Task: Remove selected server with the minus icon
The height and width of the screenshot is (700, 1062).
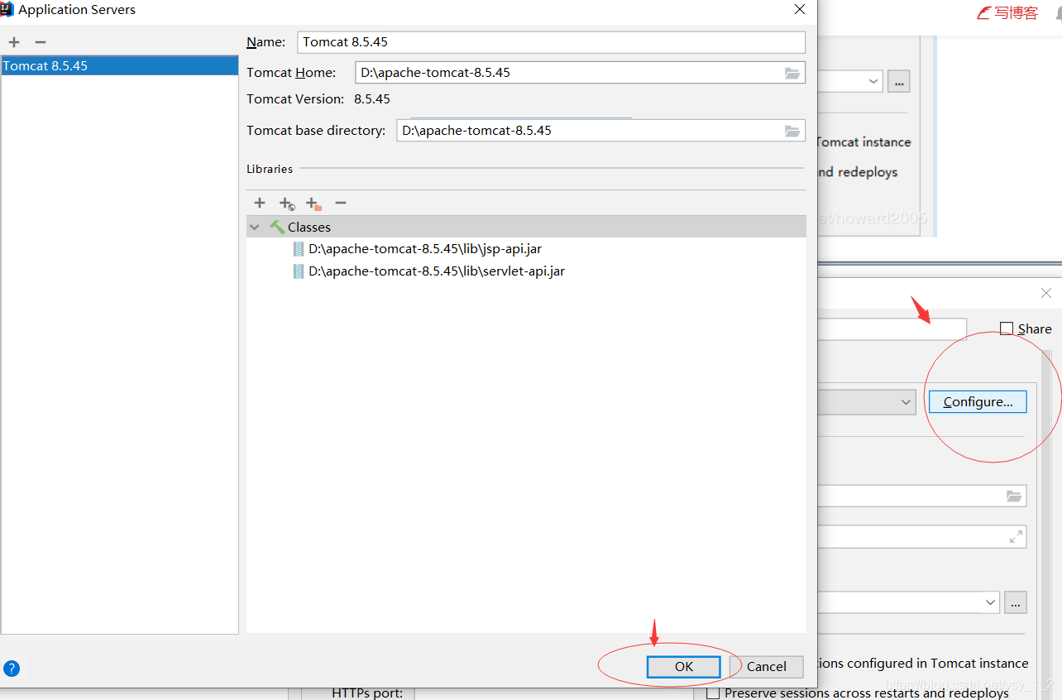Action: [41, 42]
